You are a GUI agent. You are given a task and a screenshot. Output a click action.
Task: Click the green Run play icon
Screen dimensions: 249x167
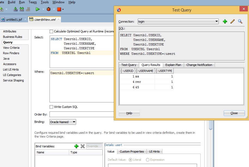point(38,9)
